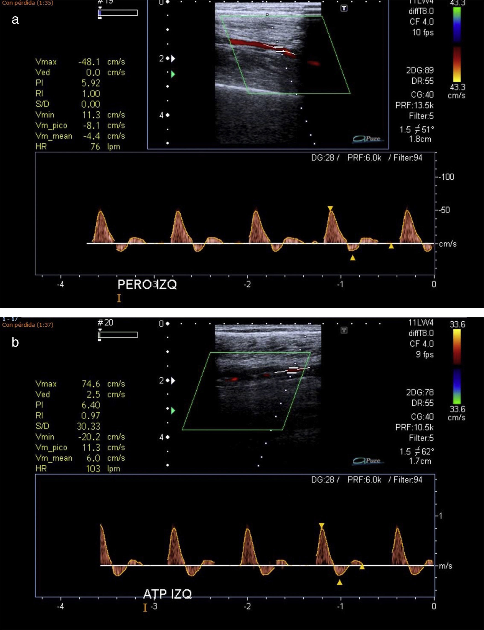Viewport: 484px width, 630px height.
Task: Click cine frame slider for frame #20
Action: [x=118, y=335]
